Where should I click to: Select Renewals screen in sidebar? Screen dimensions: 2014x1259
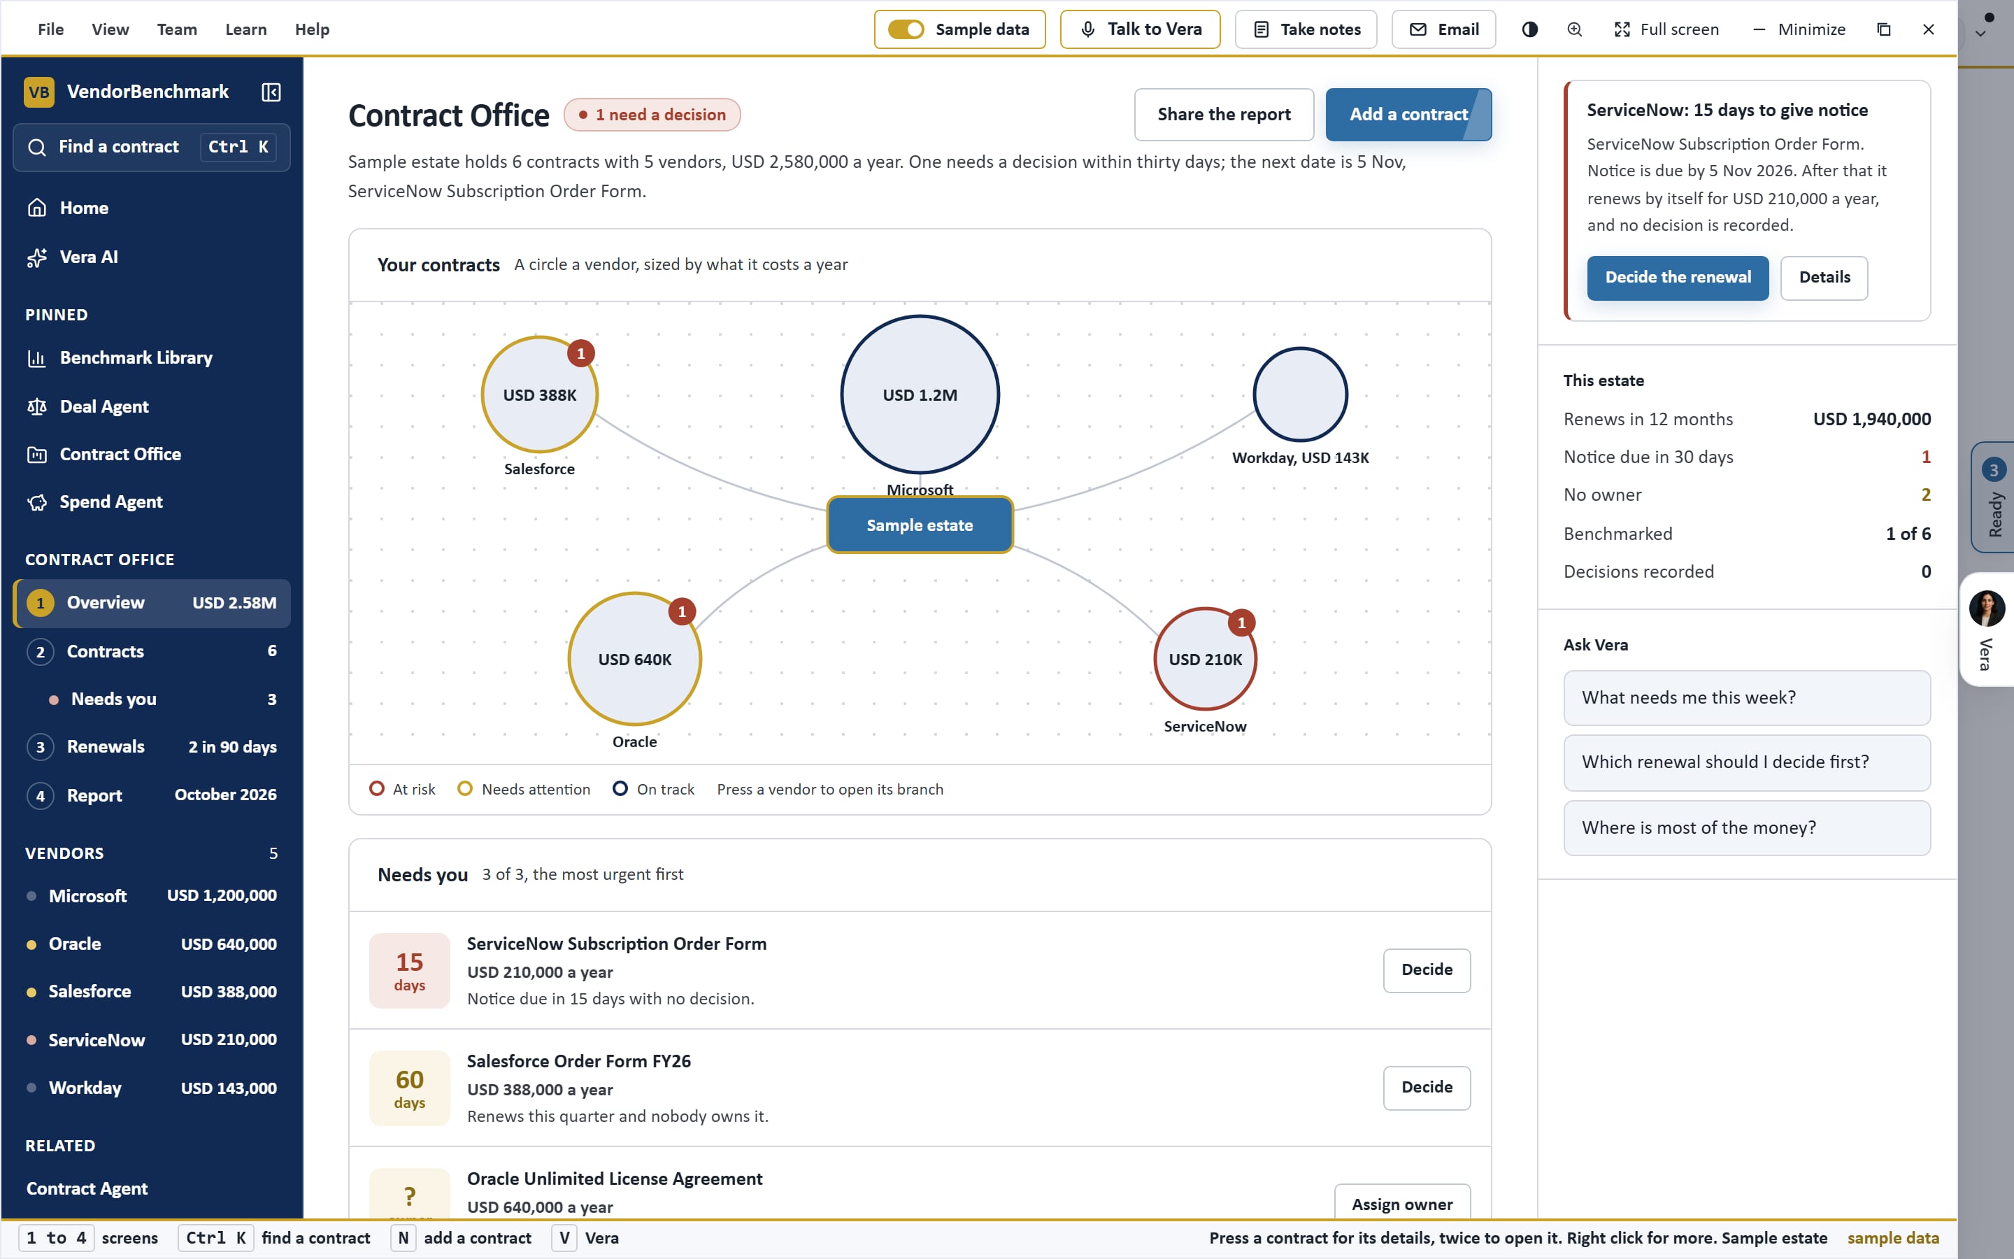tap(152, 747)
